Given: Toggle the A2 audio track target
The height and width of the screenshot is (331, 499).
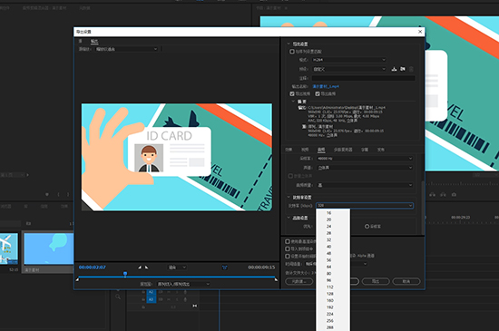Looking at the screenshot, I should [x=152, y=292].
